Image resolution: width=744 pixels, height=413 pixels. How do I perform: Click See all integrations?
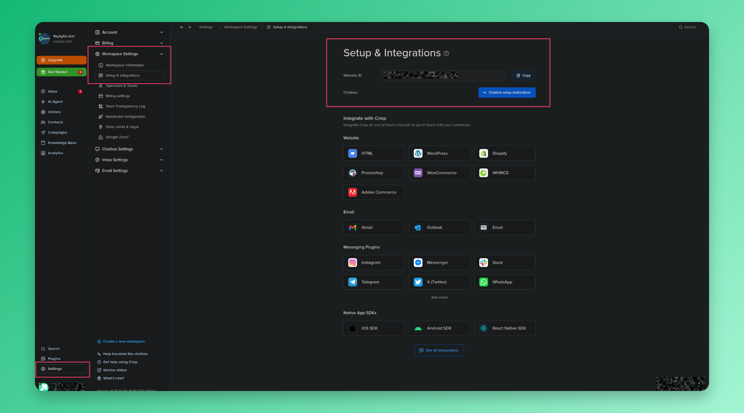439,350
